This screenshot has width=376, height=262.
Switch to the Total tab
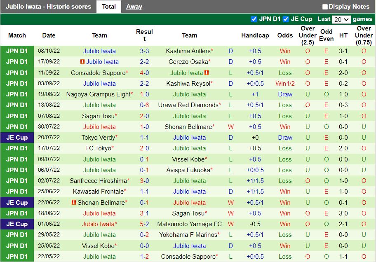[109, 7]
